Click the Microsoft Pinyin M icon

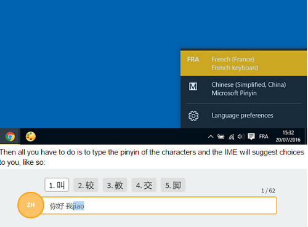[193, 87]
